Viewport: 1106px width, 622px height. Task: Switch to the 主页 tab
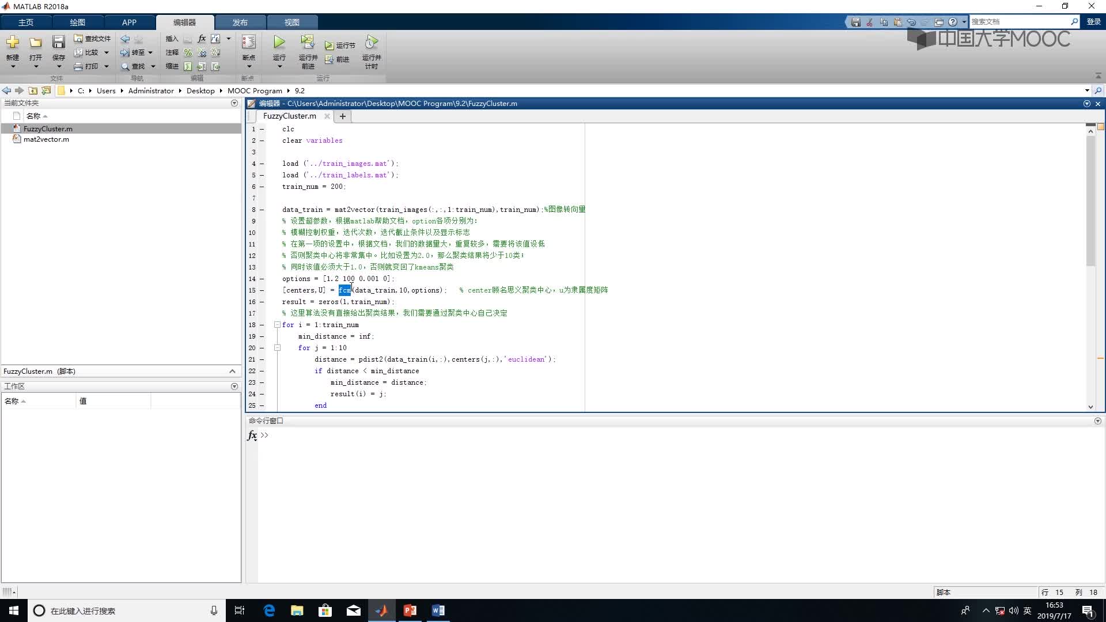pos(26,22)
